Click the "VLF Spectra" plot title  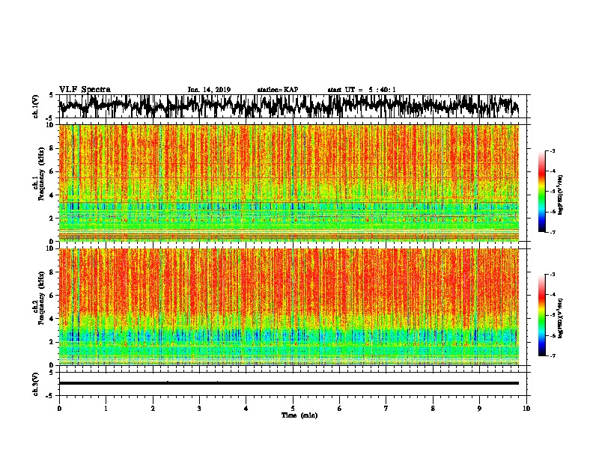click(x=85, y=90)
